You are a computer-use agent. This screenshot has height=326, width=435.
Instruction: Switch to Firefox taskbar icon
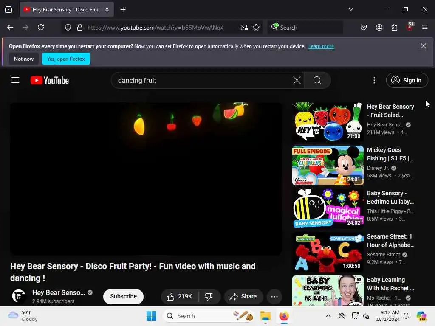coord(284,316)
